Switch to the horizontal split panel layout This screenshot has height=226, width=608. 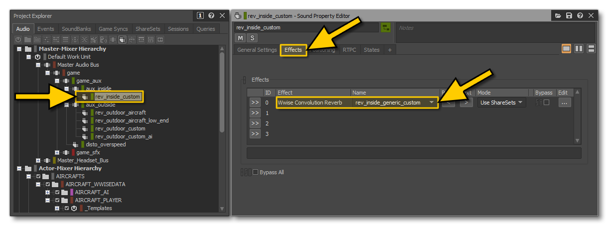click(591, 49)
